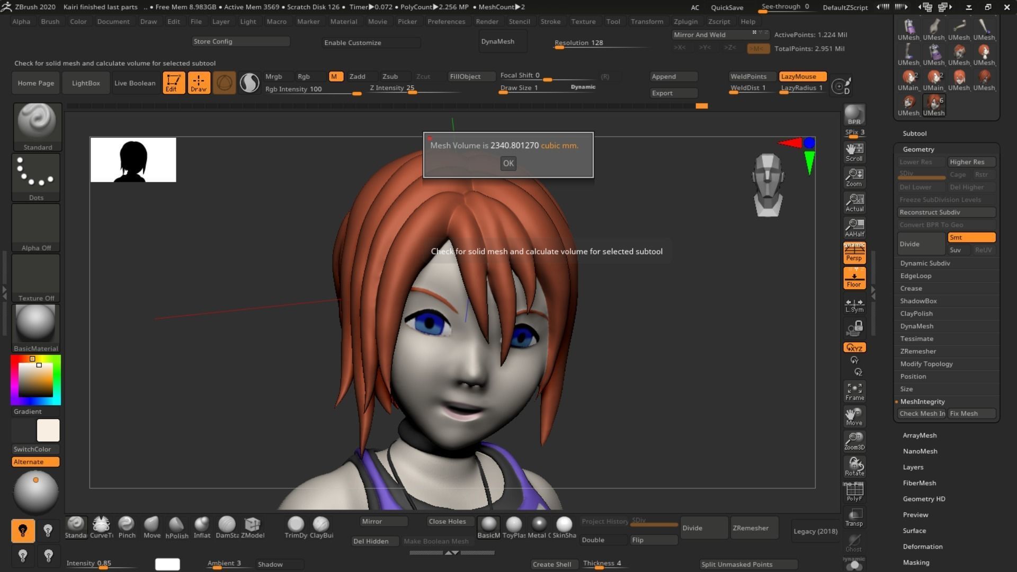
Task: Toggle XYZ rotation mode
Action: (854, 347)
